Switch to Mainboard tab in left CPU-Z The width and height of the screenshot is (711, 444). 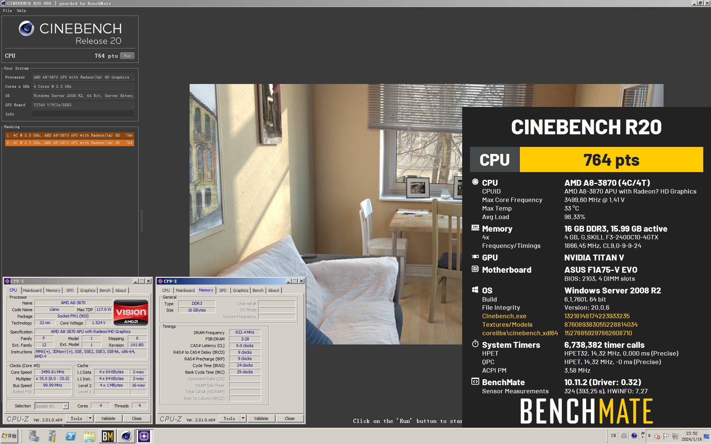pyautogui.click(x=32, y=290)
